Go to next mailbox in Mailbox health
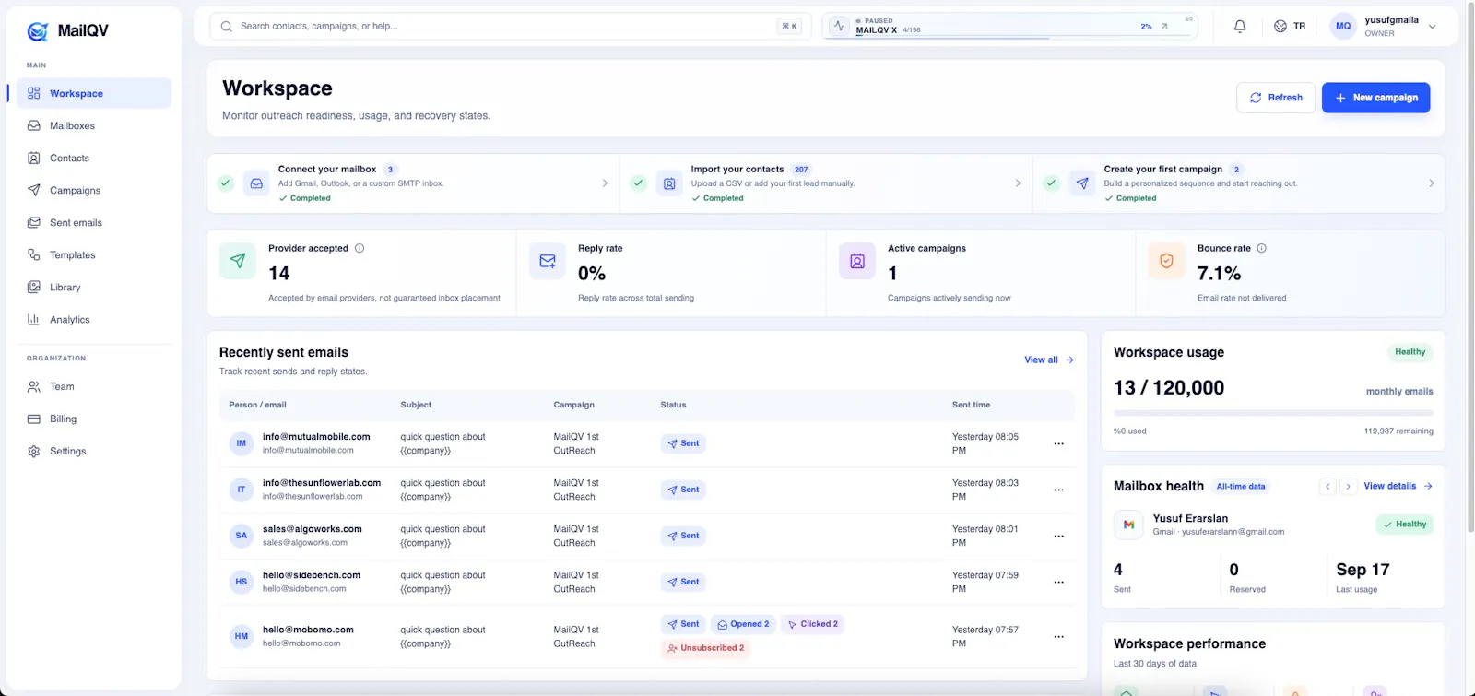Viewport: 1475px width, 696px height. pos(1348,486)
